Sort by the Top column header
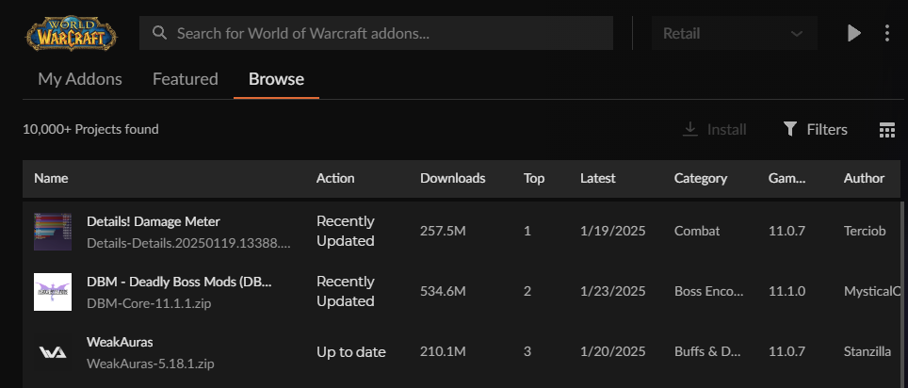The height and width of the screenshot is (388, 908). (x=534, y=178)
